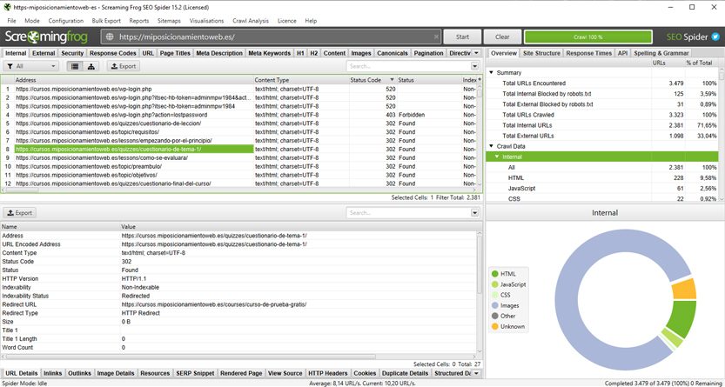This screenshot has width=725, height=387.
Task: Select the topic/requisitos/ URL row
Action: coord(238,131)
